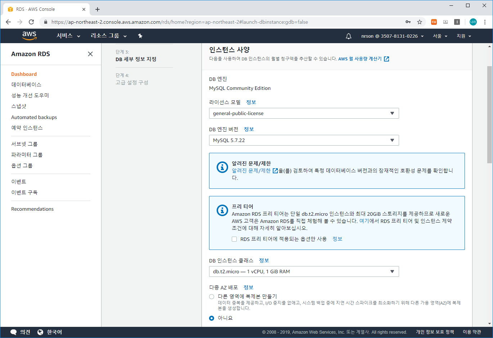
Task: Open the Chrome three-dot menu
Action: click(x=485, y=22)
